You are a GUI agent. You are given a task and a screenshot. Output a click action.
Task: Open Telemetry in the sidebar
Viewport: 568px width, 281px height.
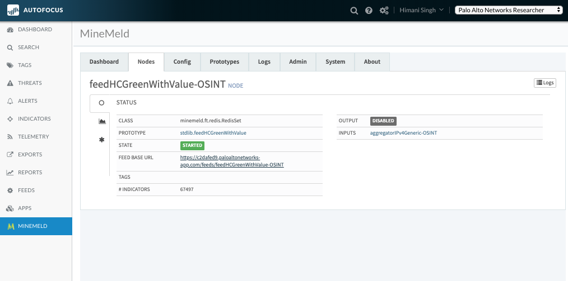[x=33, y=137]
